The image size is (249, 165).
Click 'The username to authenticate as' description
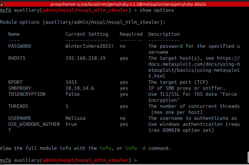click(x=193, y=118)
